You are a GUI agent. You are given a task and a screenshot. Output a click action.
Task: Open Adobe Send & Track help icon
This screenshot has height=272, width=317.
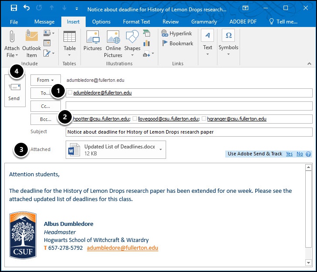point(308,154)
